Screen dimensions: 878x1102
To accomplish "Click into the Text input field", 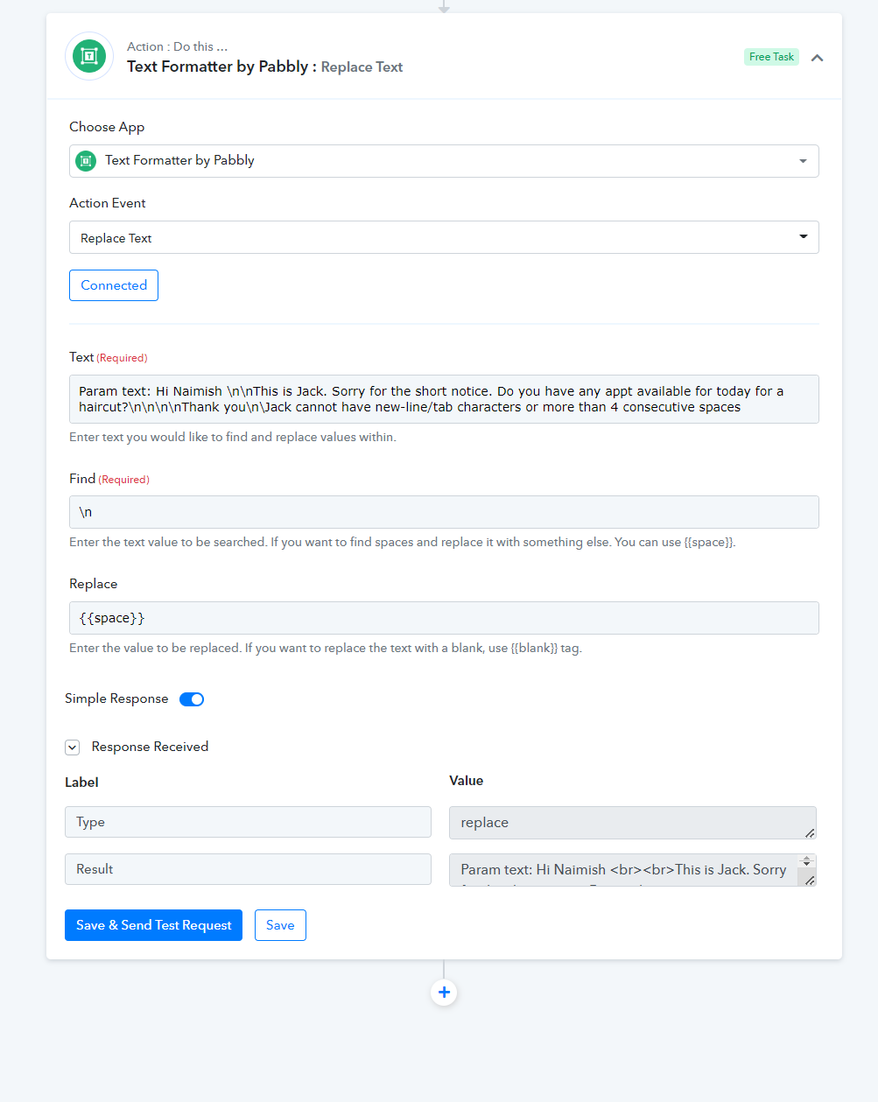I will coord(444,399).
